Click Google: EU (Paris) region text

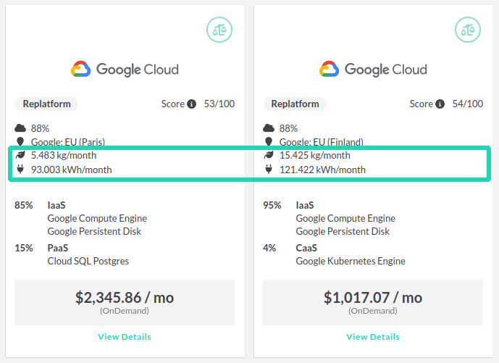click(x=68, y=142)
